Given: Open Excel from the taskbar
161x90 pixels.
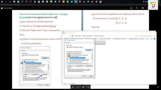Looking at the screenshot, I should click(x=47, y=2).
